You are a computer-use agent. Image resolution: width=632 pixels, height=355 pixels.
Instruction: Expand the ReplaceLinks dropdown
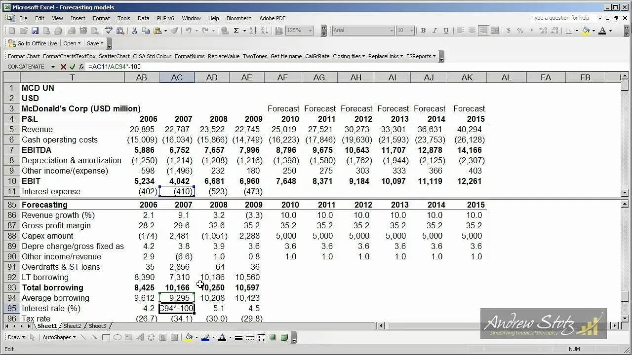coord(386,56)
